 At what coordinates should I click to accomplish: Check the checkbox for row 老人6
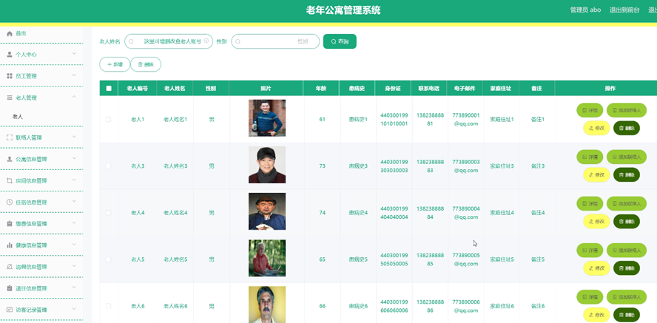(x=109, y=306)
